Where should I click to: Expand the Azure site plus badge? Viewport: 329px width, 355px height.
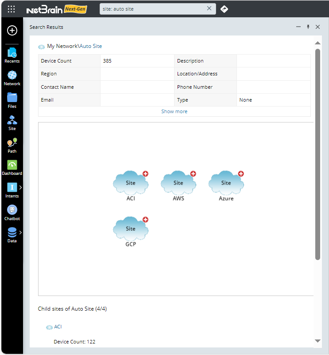click(x=241, y=174)
